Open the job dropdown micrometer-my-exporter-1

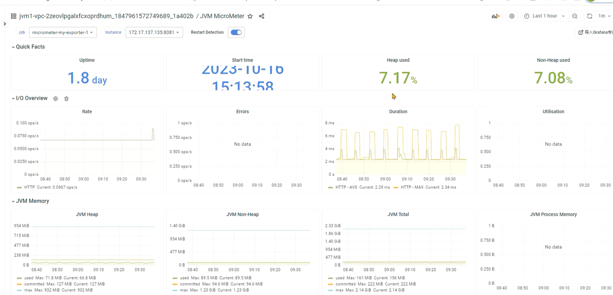[63, 33]
